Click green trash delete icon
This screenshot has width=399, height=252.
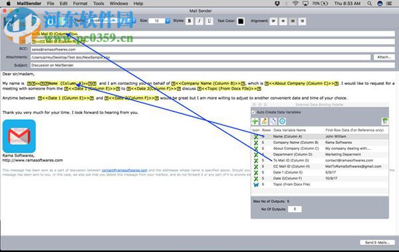coord(385,121)
